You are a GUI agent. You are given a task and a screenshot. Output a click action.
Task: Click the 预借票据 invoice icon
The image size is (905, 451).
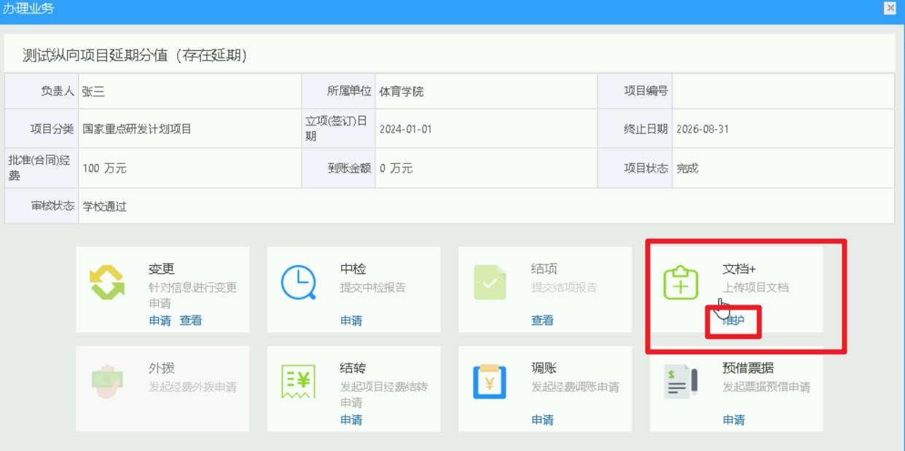coord(681,382)
